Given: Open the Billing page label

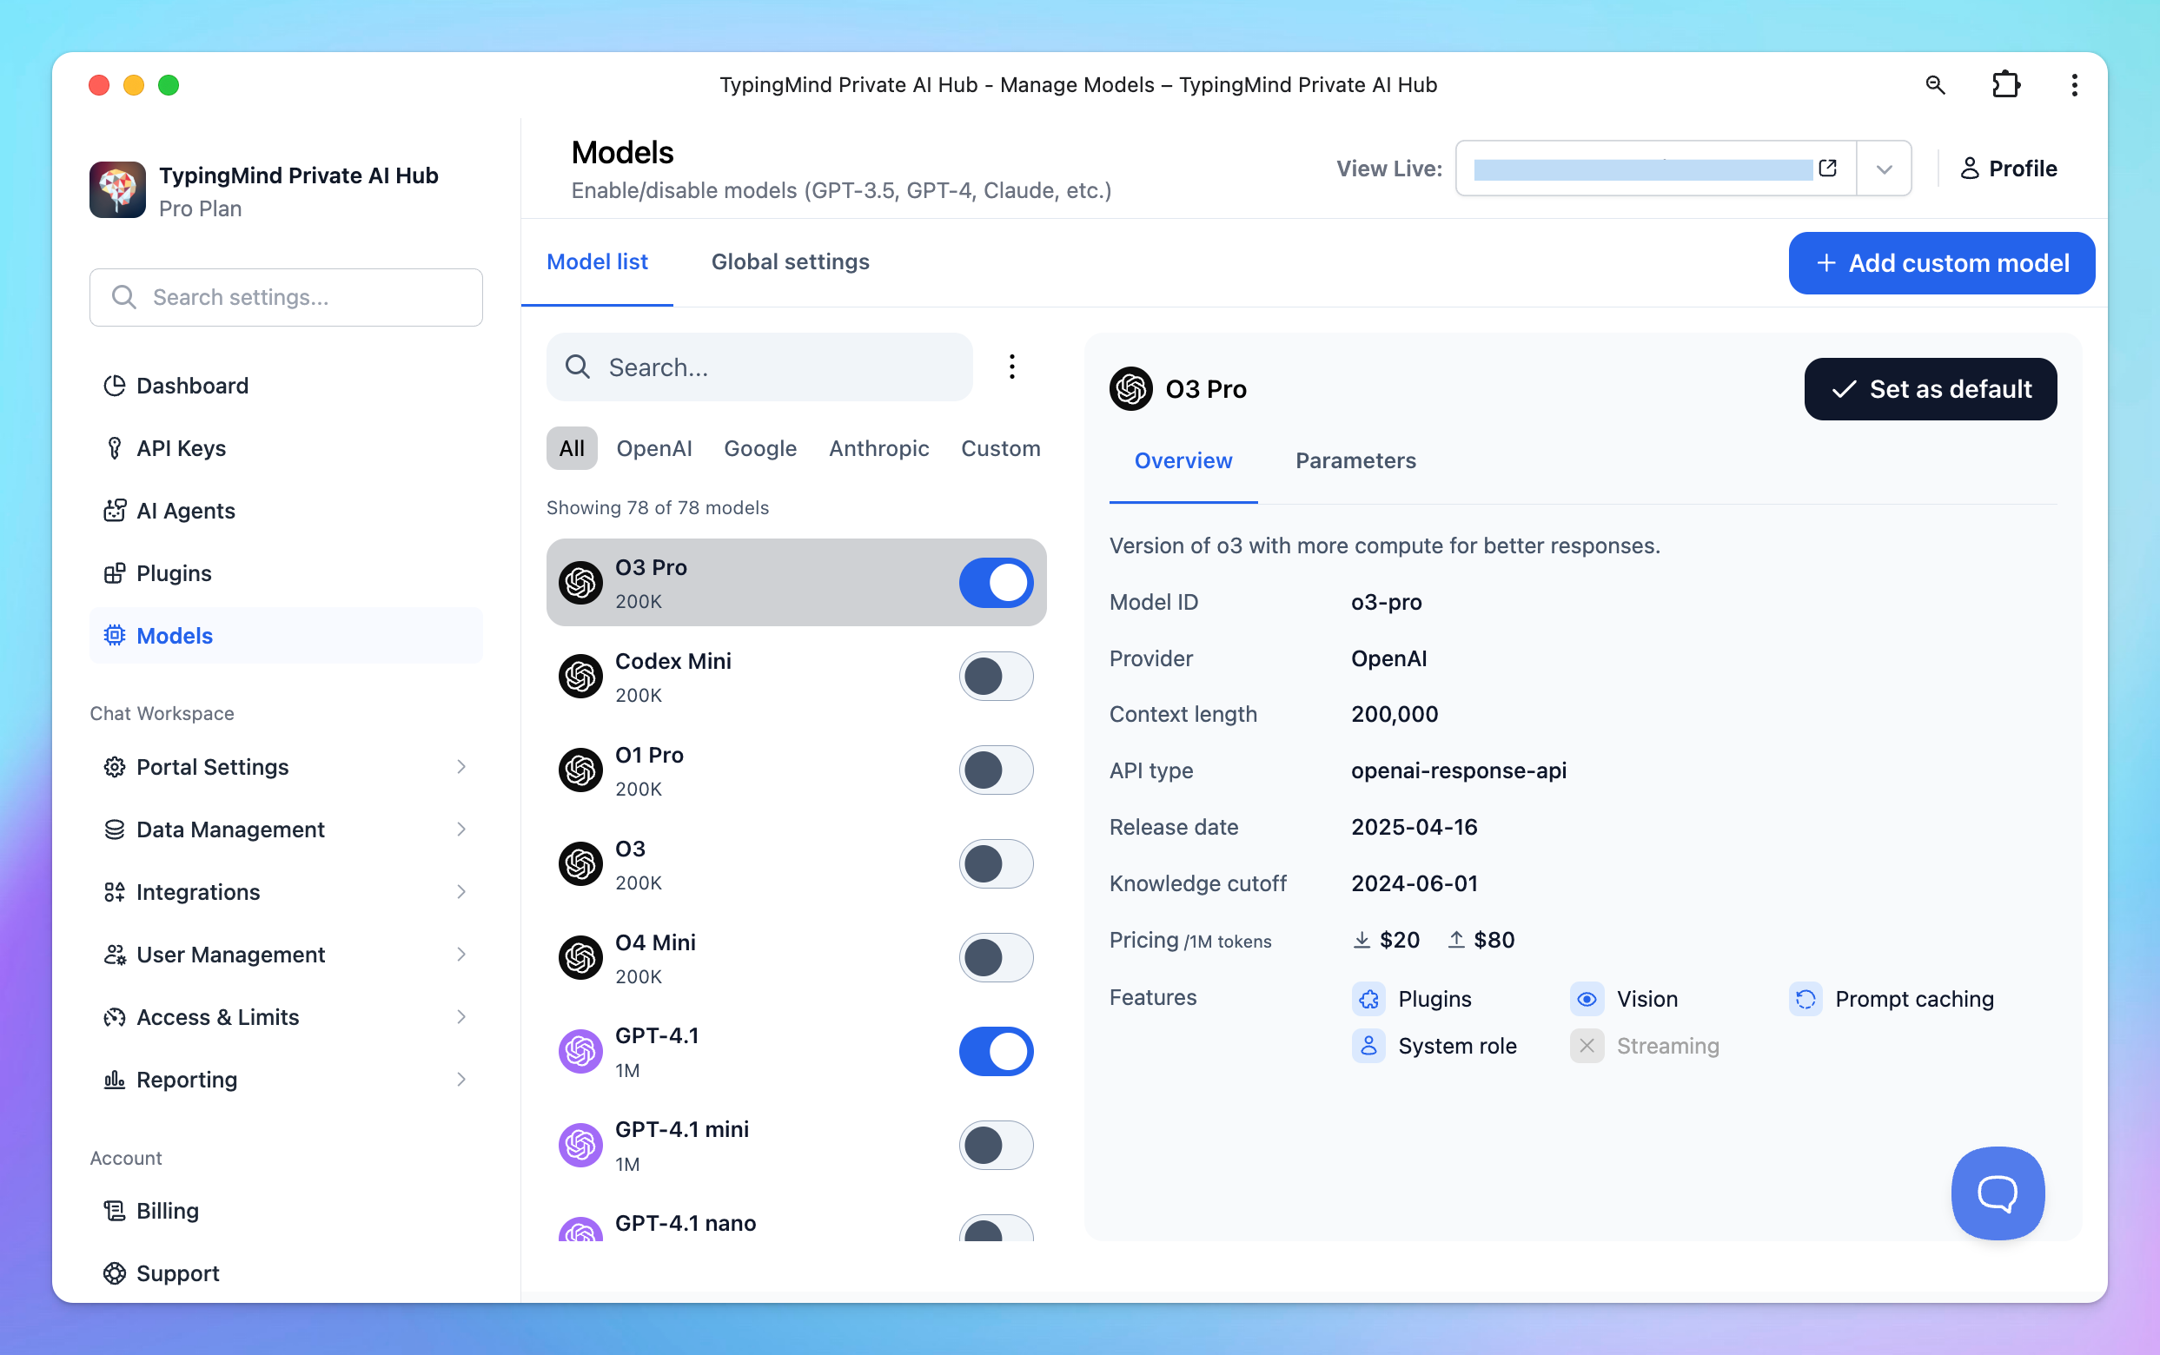Looking at the screenshot, I should [168, 1211].
